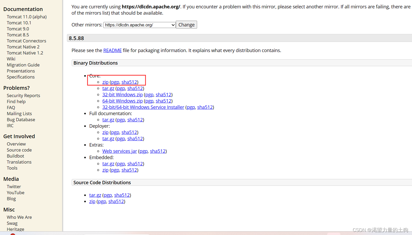Open the Twitter media link
Screen dimensions: 412x235
click(x=14, y=187)
